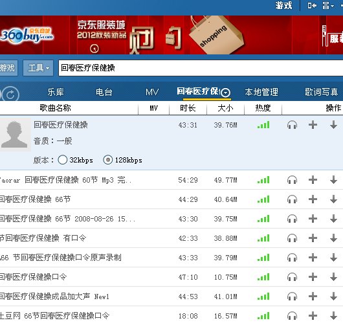
Task: Open the 工具 dropdown menu
Action: tap(38, 68)
